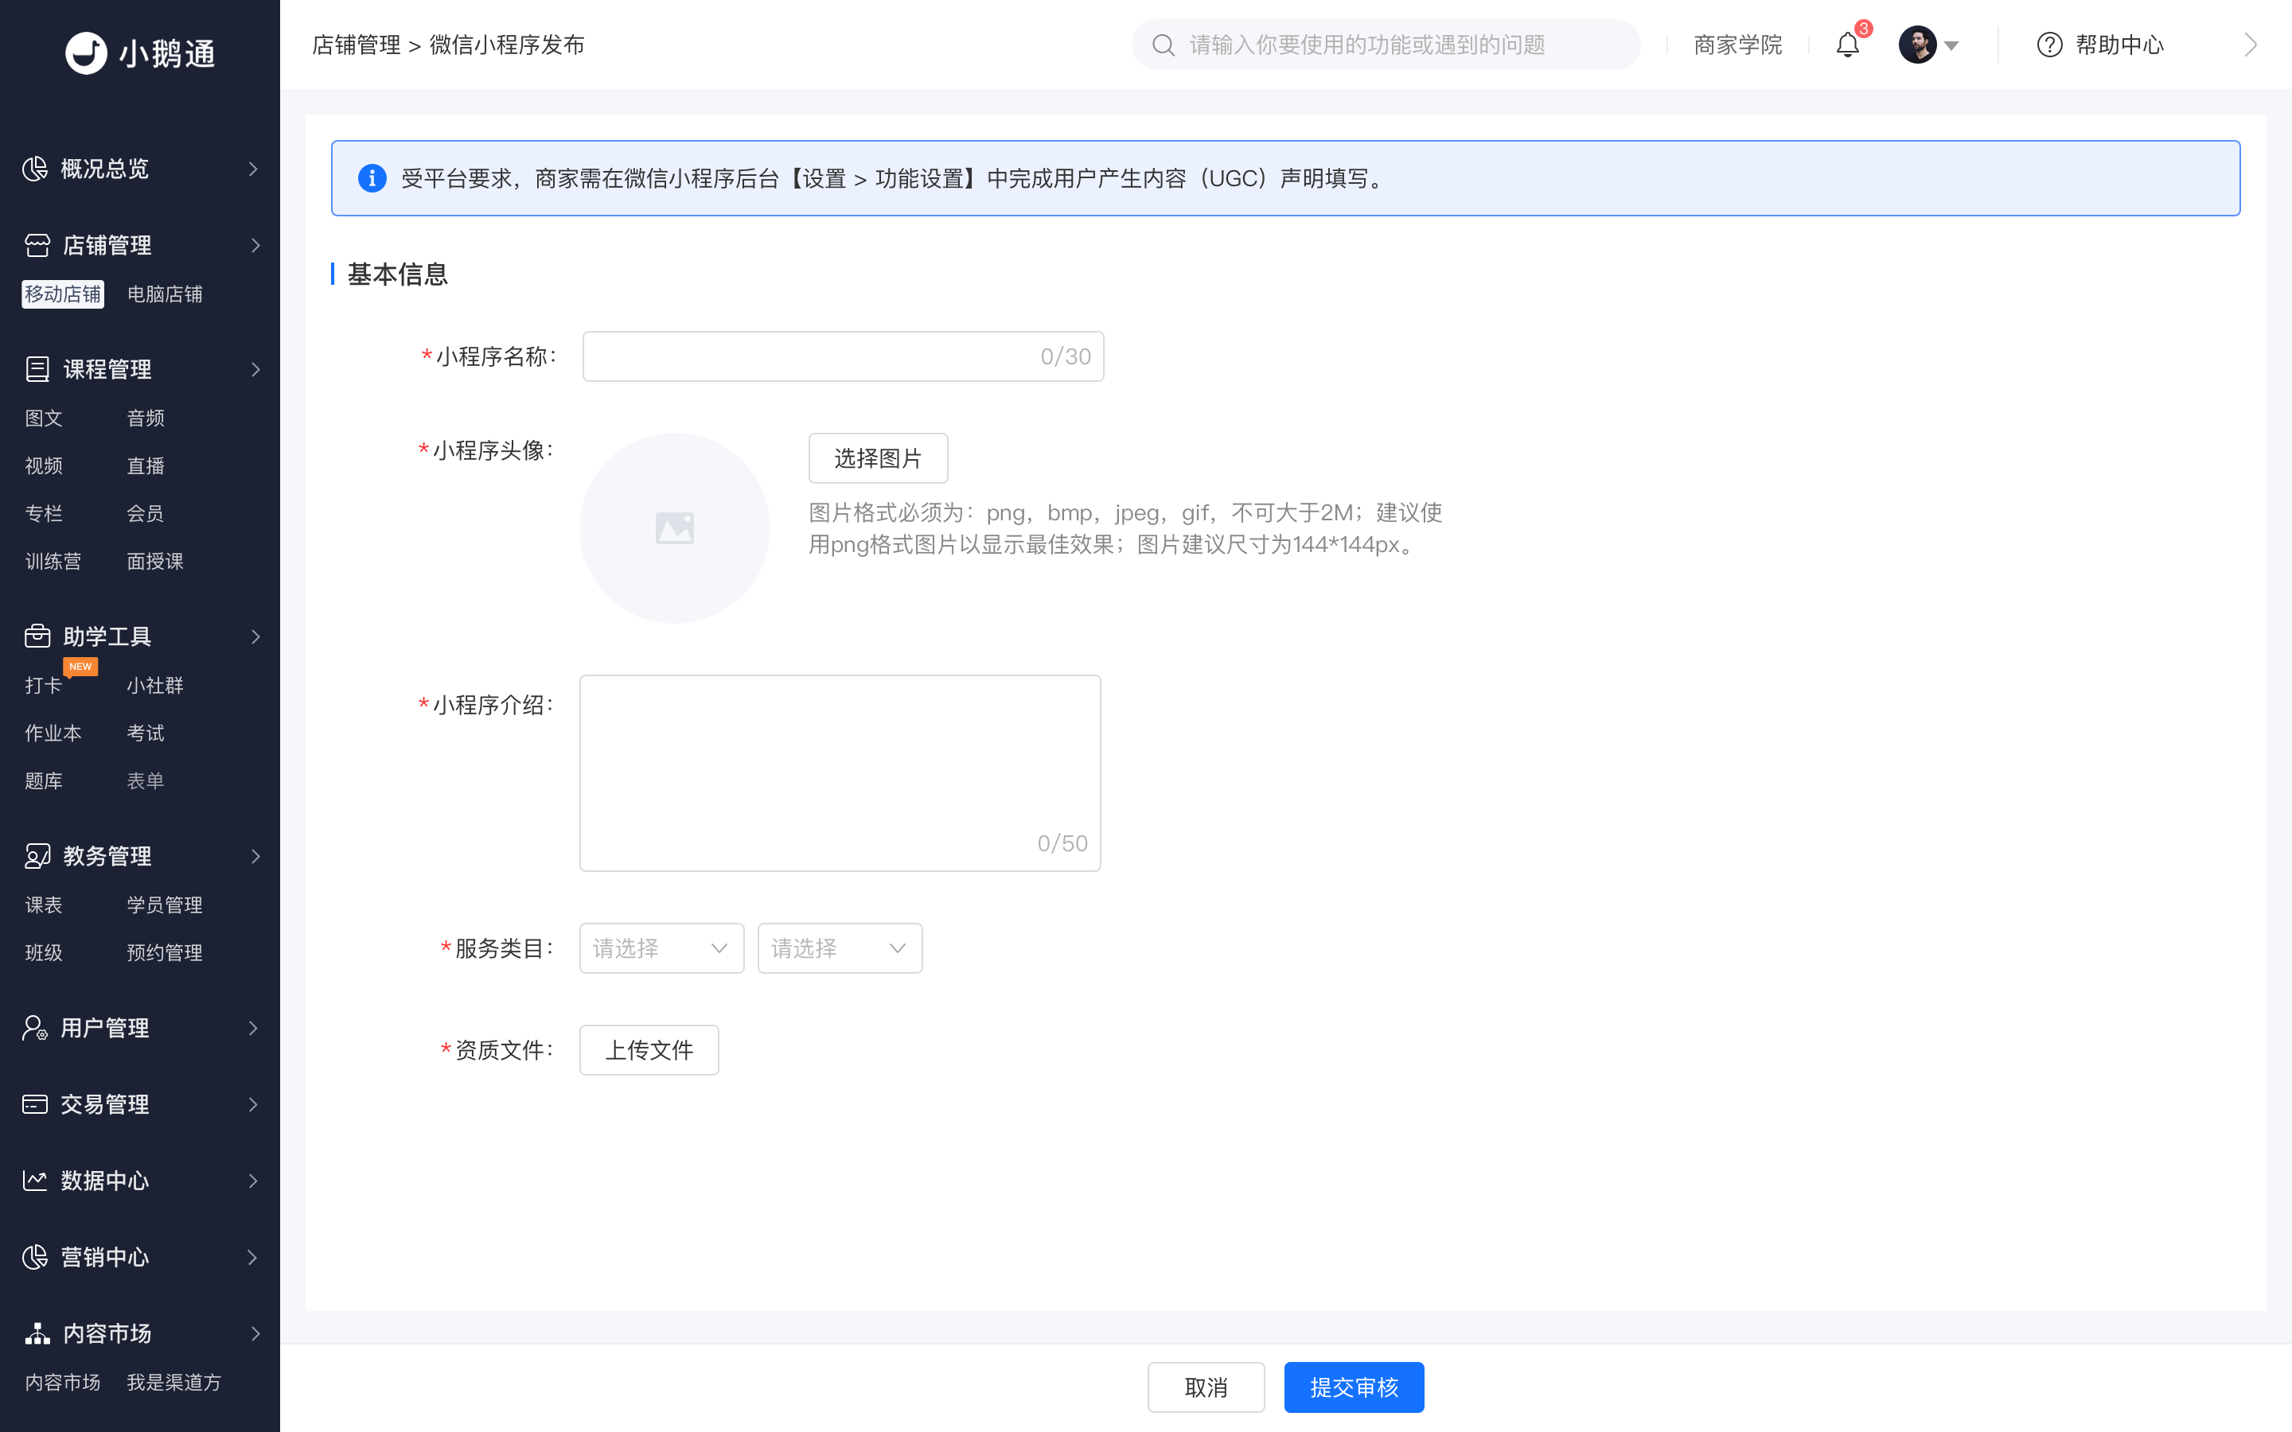This screenshot has height=1432, width=2292.
Task: Click the help question mark icon
Action: pos(2048,45)
